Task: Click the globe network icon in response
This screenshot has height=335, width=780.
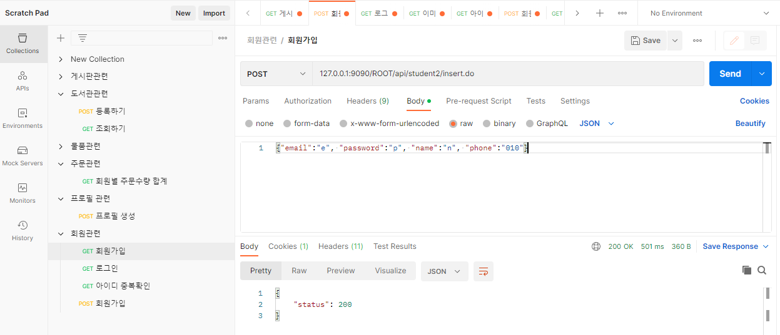Action: click(x=596, y=246)
